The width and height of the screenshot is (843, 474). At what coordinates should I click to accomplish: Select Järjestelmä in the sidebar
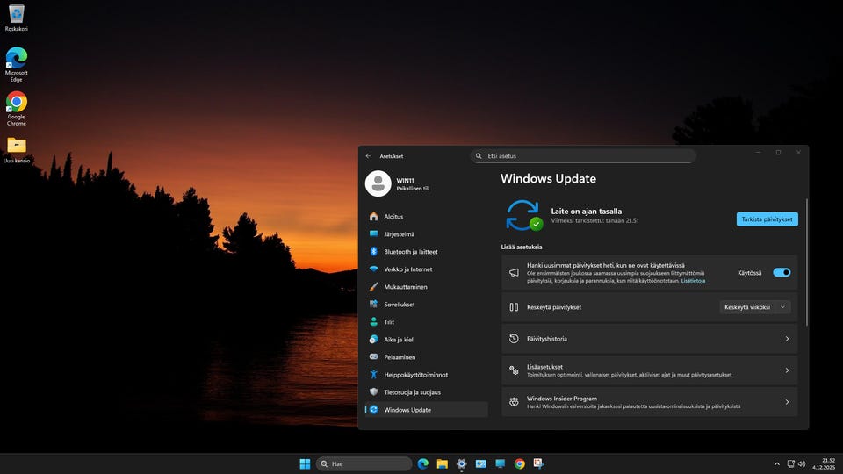tap(399, 234)
